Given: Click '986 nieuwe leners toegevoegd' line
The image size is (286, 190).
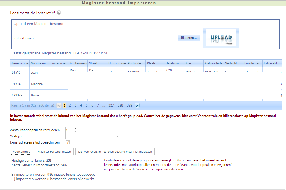Looking at the screenshot, I should click(53, 174).
